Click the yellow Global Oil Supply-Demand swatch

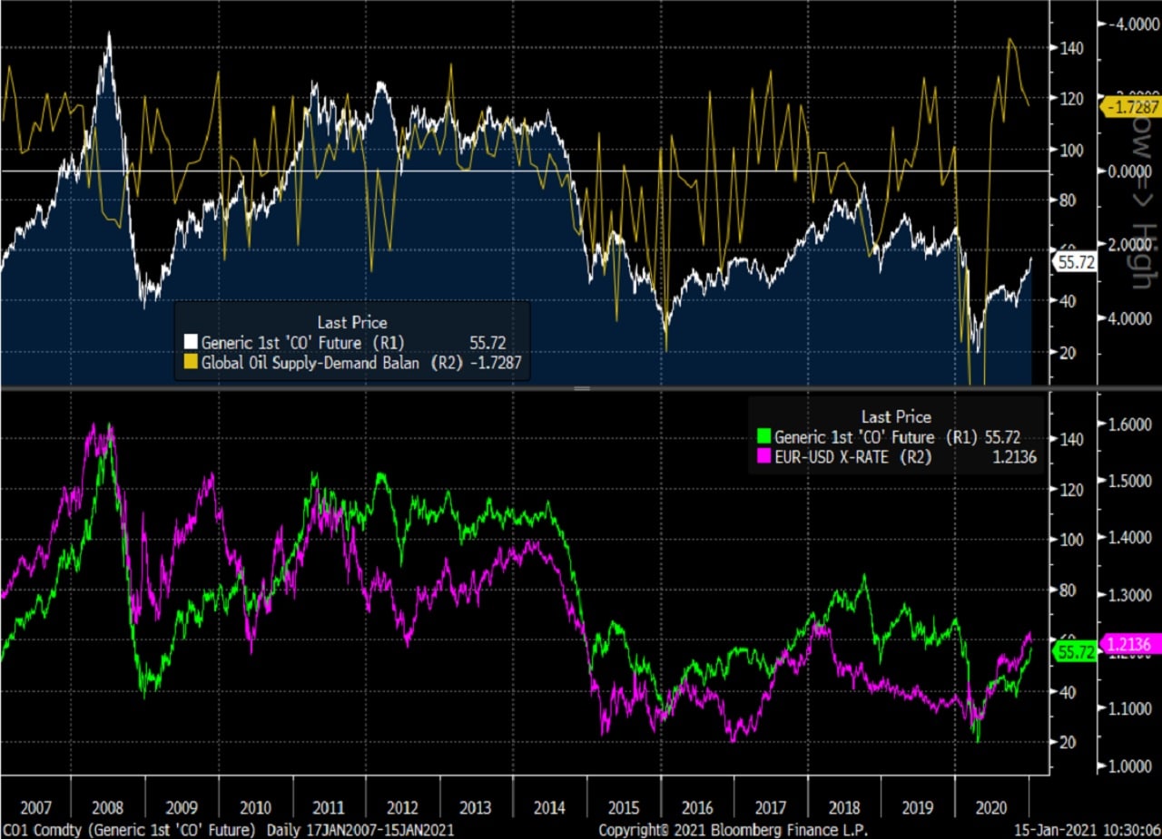(x=190, y=363)
